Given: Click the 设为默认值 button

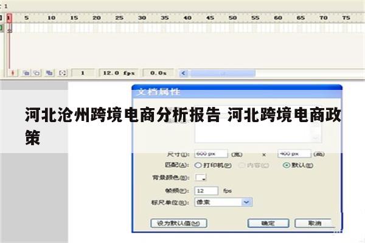Looking at the screenshot, I should (179, 224).
